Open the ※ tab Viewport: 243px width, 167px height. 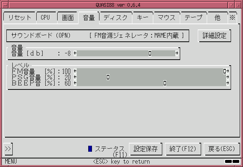point(232,18)
